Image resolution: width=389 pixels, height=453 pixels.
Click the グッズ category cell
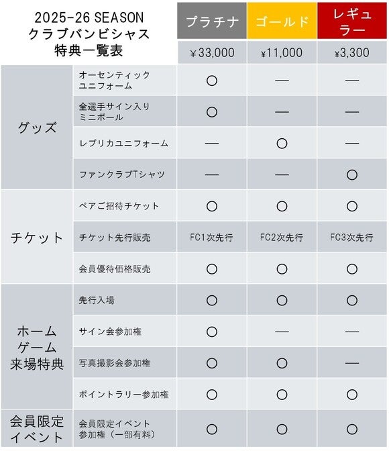(37, 127)
